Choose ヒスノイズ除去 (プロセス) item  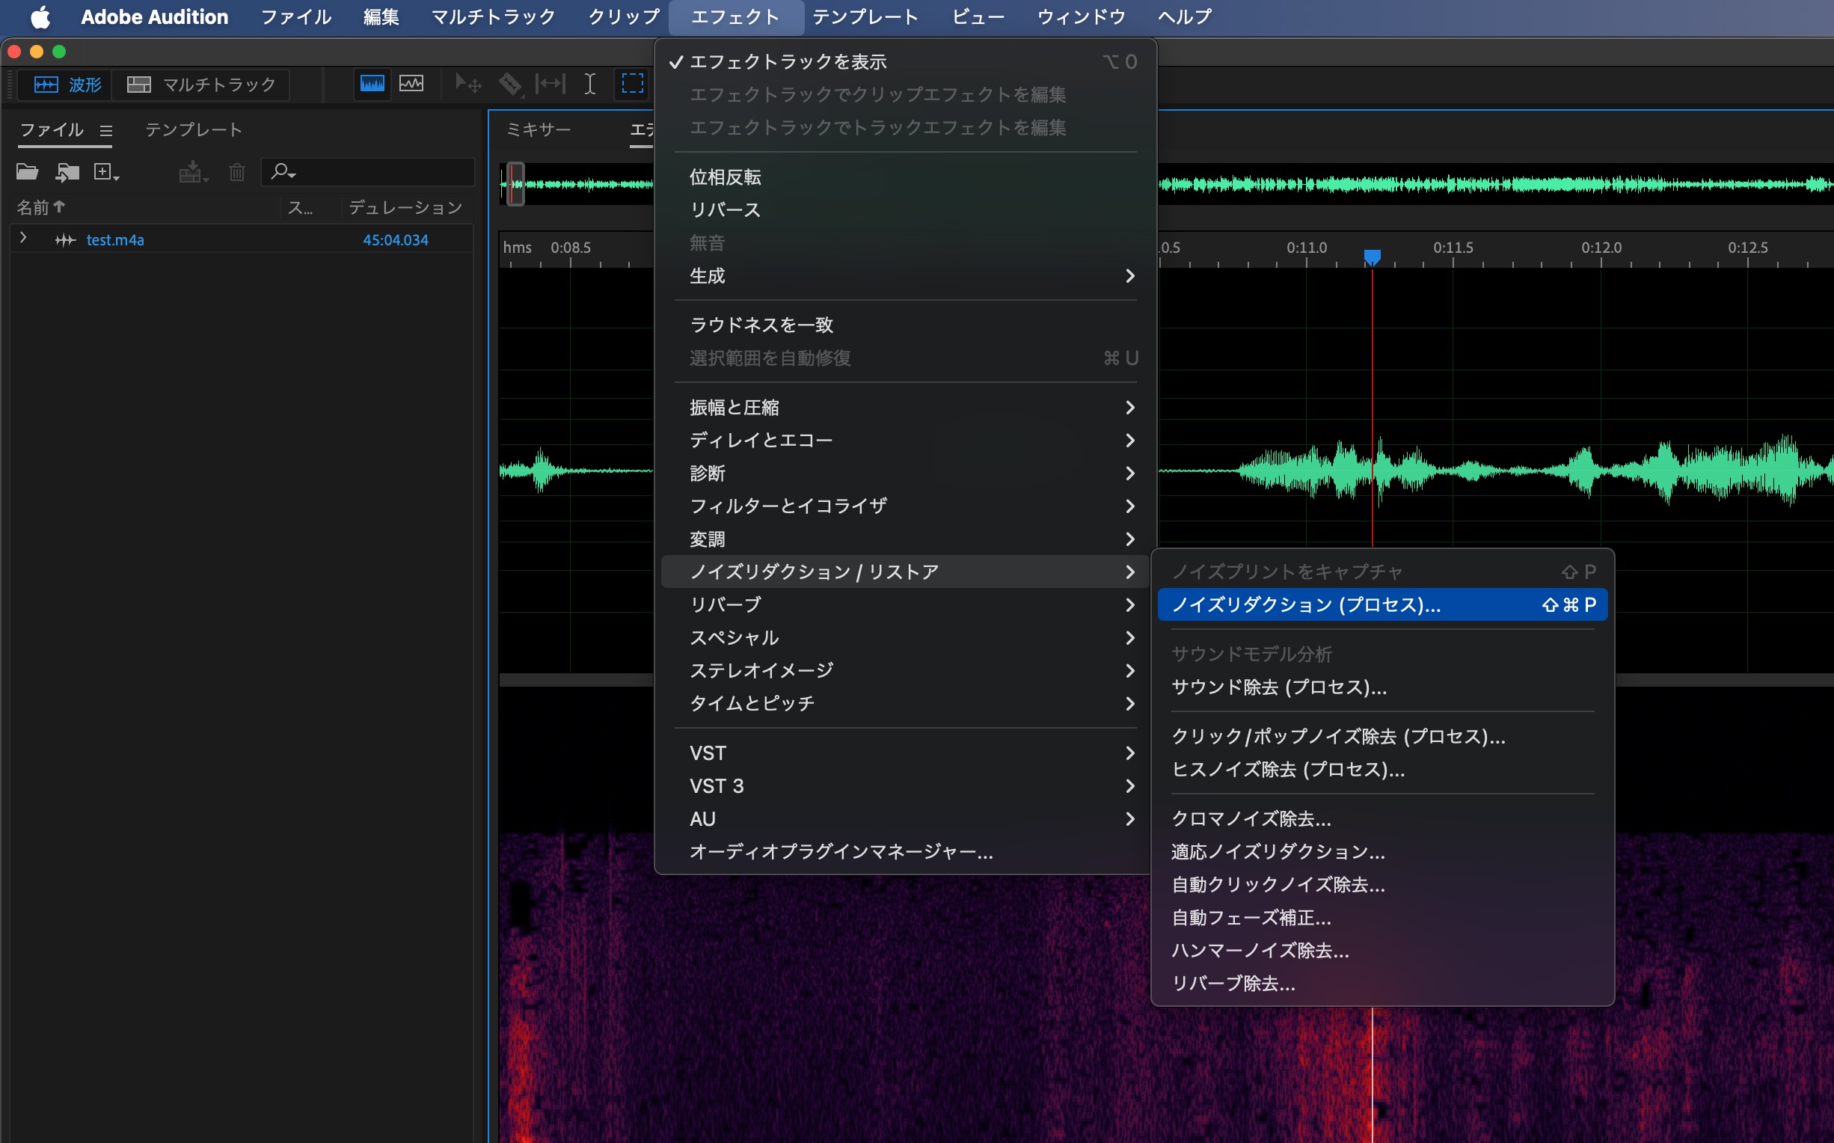pos(1382,770)
